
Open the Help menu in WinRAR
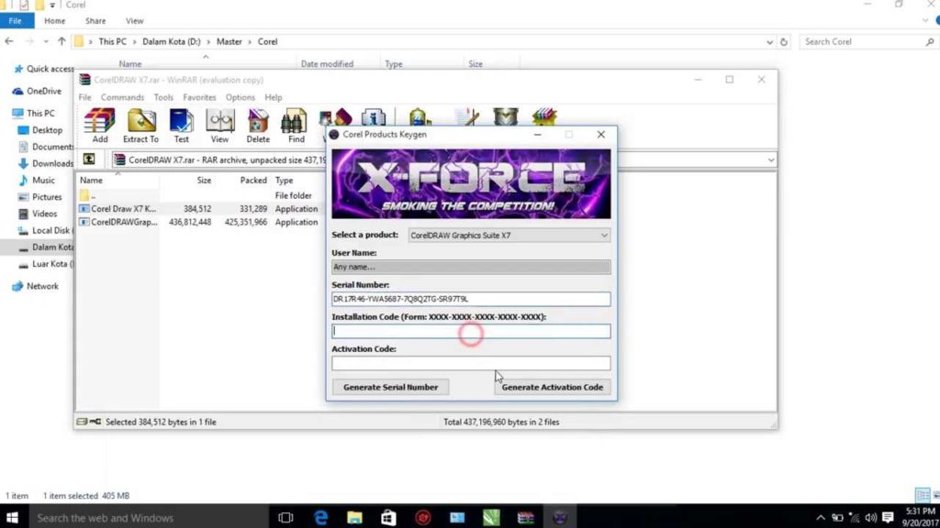point(273,97)
